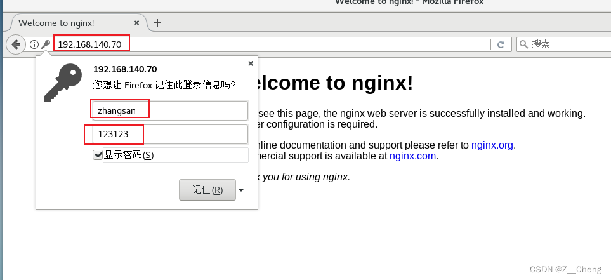Click the back navigation arrow button
611x280 pixels.
tap(16, 44)
